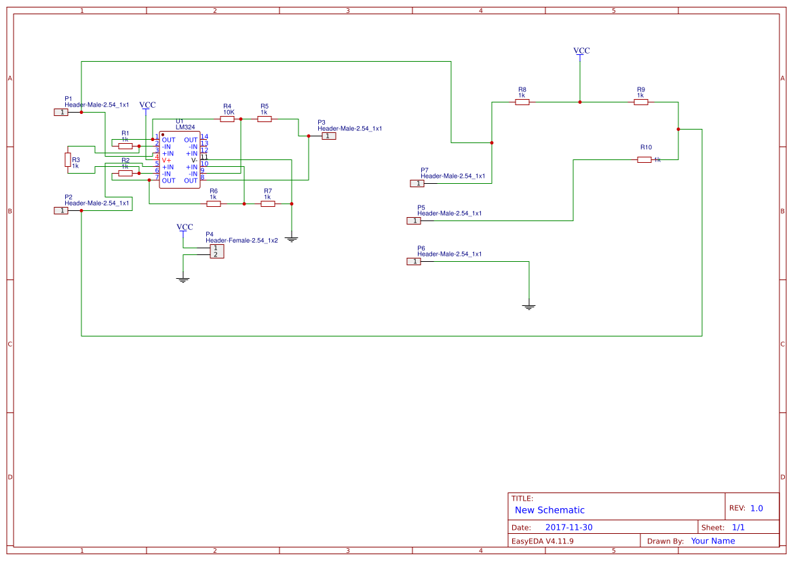Click the P4 two-pin female header symbol
Viewport: 793px width, 561px height.
coord(217,252)
